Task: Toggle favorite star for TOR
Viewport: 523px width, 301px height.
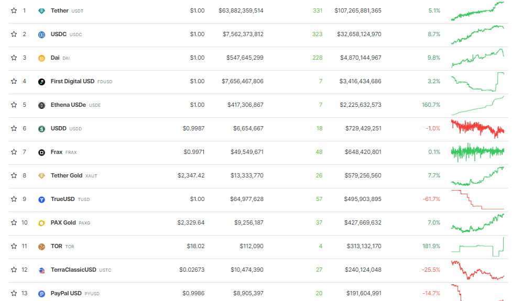Action: tap(14, 246)
